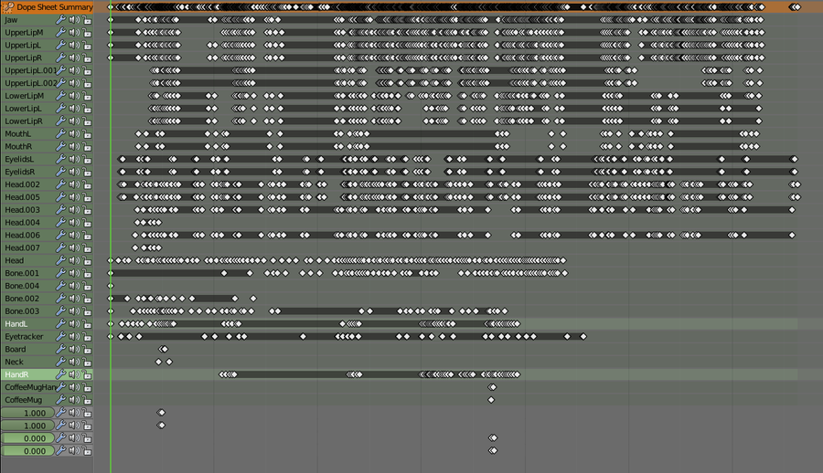Toggle modifiers wrench on Head.002 channel
The width and height of the screenshot is (823, 473).
click(x=61, y=184)
